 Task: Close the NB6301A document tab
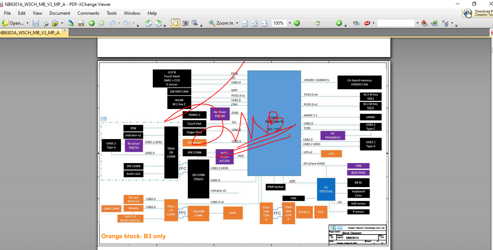click(65, 30)
